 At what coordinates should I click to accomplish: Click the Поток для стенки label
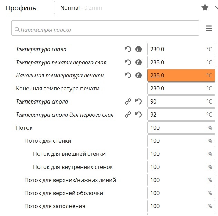tap(48, 141)
